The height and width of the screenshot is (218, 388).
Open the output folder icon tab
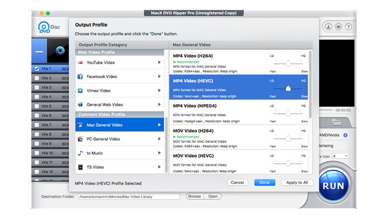(x=337, y=122)
